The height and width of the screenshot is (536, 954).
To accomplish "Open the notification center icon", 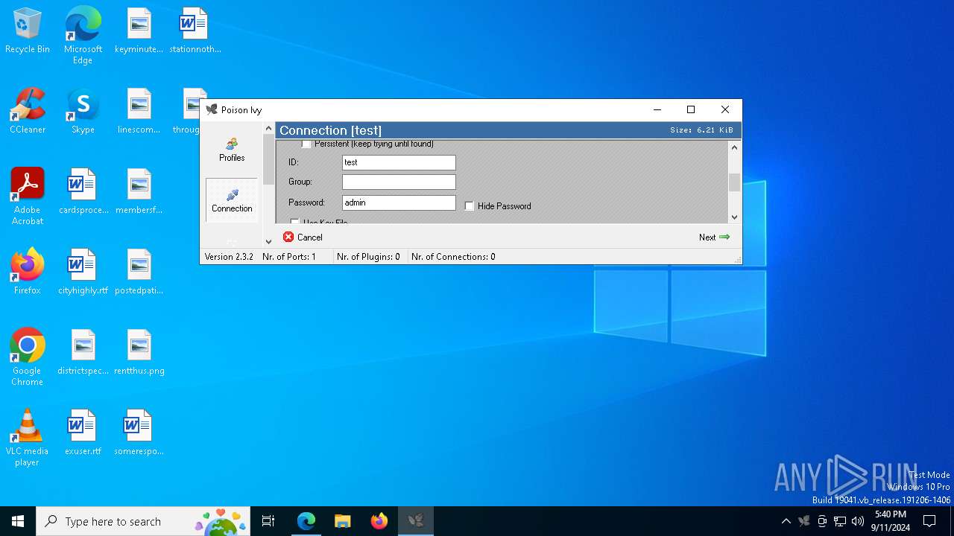I will pos(929,521).
